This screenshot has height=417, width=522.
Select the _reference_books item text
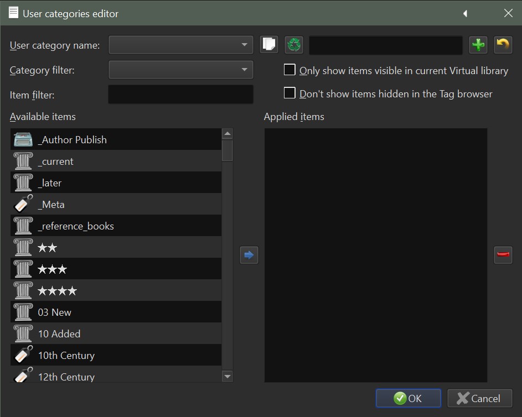click(76, 226)
